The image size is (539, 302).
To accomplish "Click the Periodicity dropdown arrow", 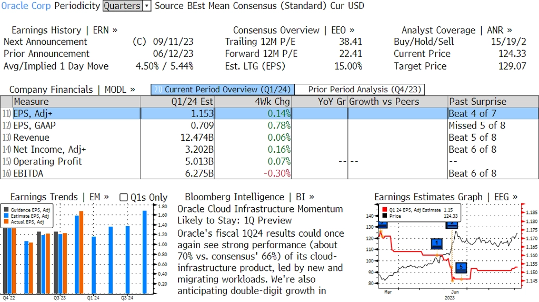I will pos(147,6).
